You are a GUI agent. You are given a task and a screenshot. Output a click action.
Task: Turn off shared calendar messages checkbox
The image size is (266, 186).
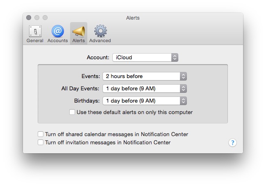click(x=41, y=134)
